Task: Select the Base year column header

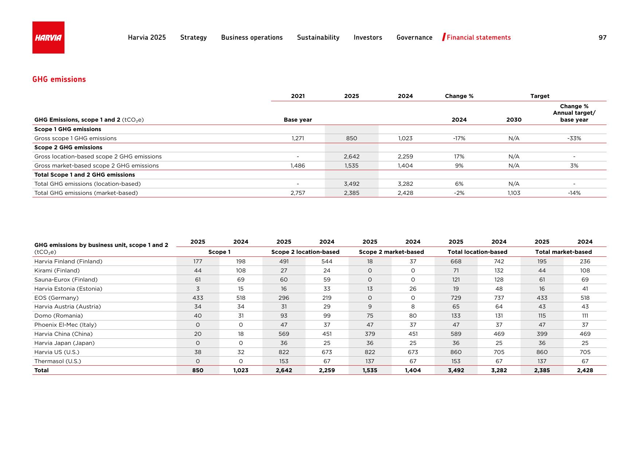Action: pos(298,120)
